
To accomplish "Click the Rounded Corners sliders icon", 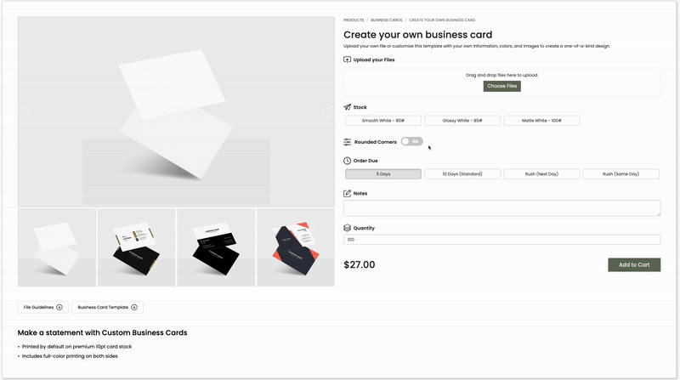I will point(347,142).
